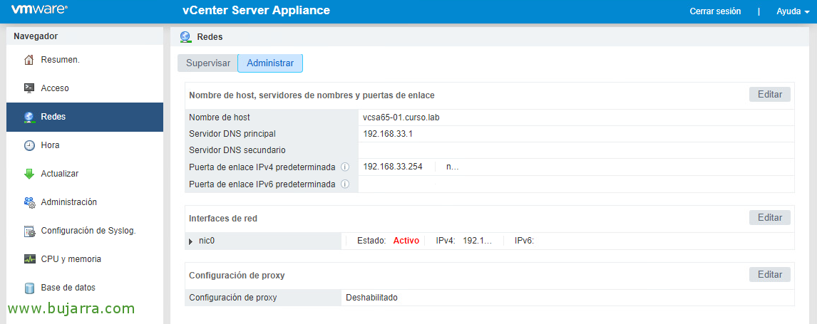This screenshot has width=817, height=324.
Task: Edit hostname and DNS settings section
Action: point(769,95)
